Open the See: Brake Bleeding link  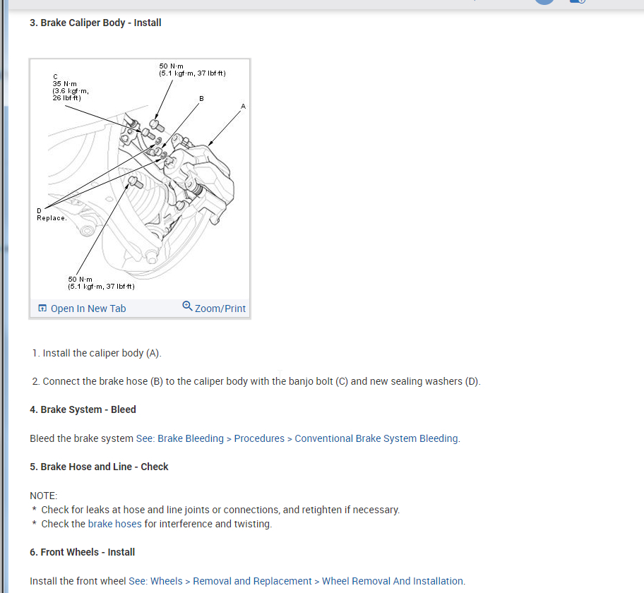tap(180, 438)
